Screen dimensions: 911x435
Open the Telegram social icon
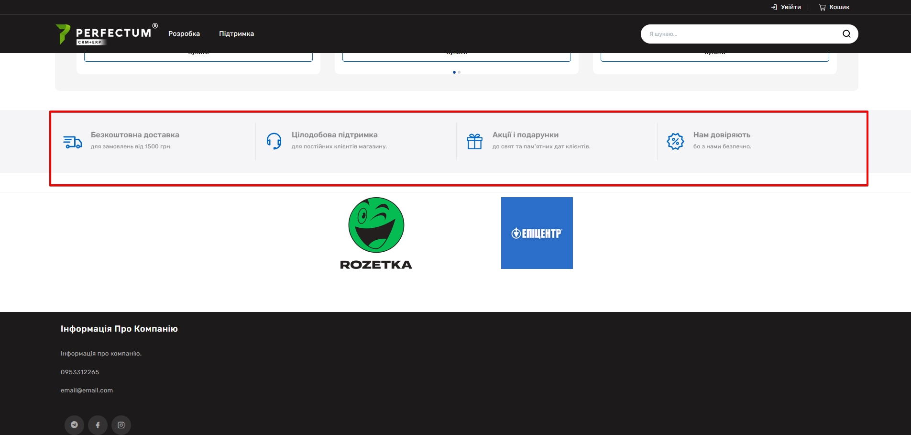[74, 425]
